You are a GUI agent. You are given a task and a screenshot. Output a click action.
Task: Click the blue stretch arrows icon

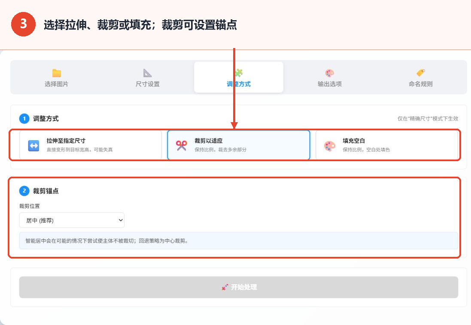click(x=33, y=146)
